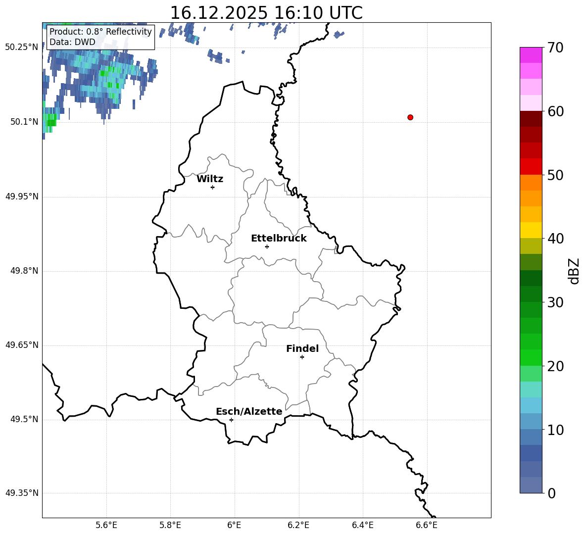Click the 6.2°E longitude label
Image resolution: width=586 pixels, height=535 pixels.
pos(298,525)
